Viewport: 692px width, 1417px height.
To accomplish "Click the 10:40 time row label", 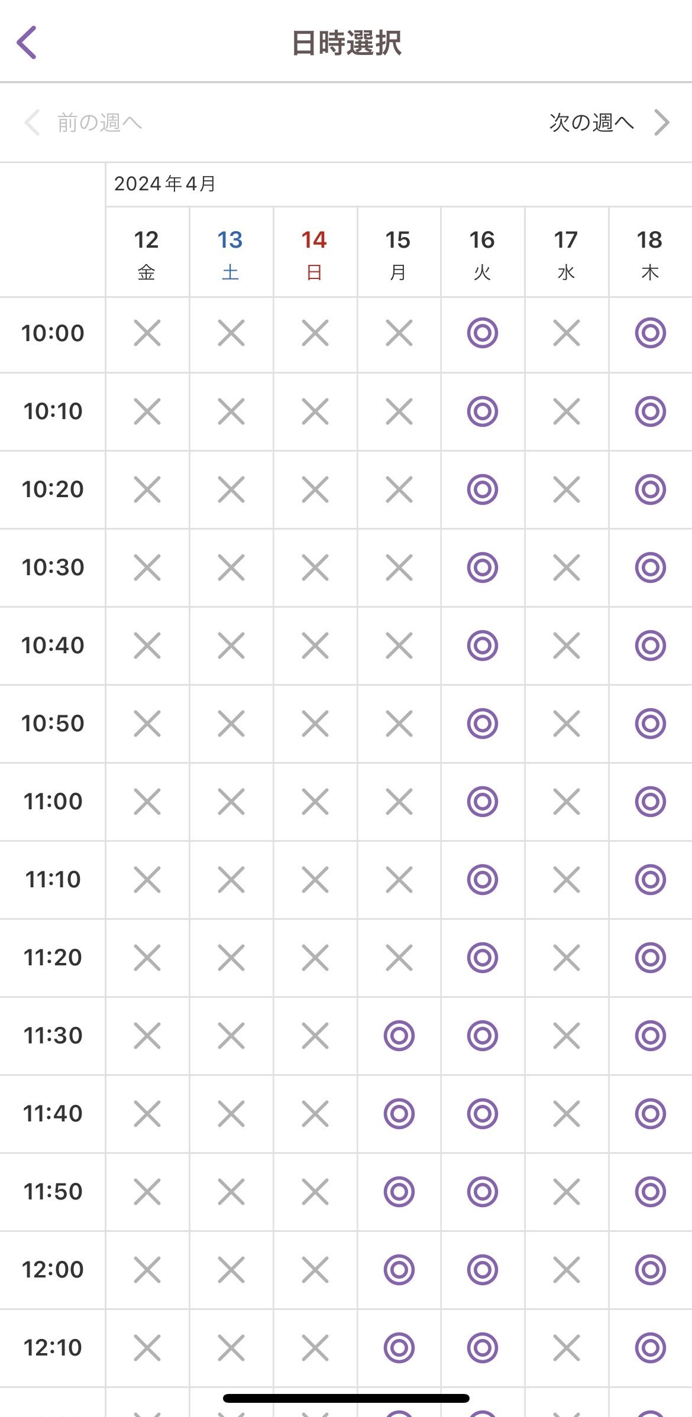I will click(x=53, y=645).
